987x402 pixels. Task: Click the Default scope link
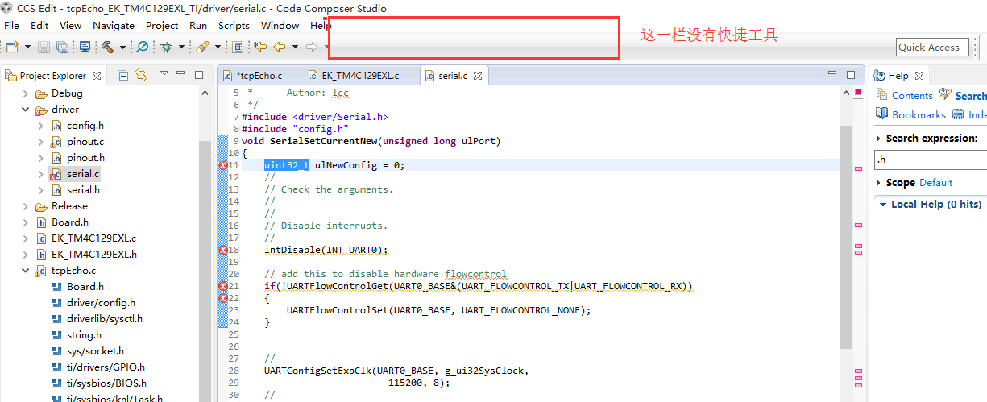click(935, 183)
